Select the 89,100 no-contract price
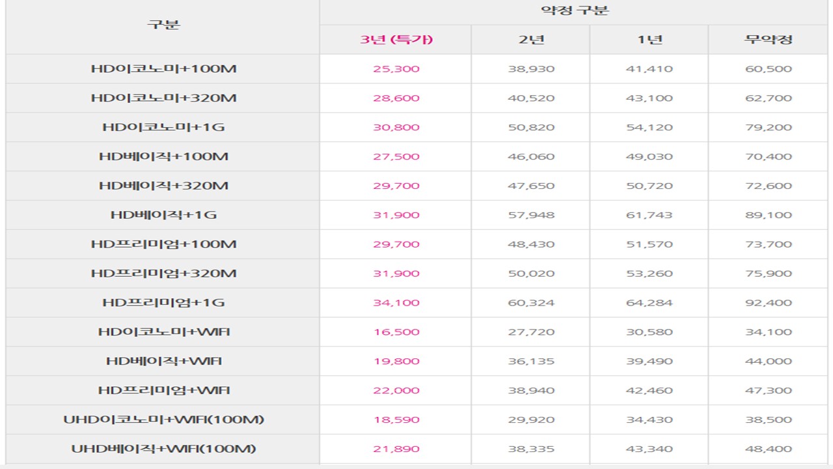This screenshot has height=469, width=833. point(769,215)
